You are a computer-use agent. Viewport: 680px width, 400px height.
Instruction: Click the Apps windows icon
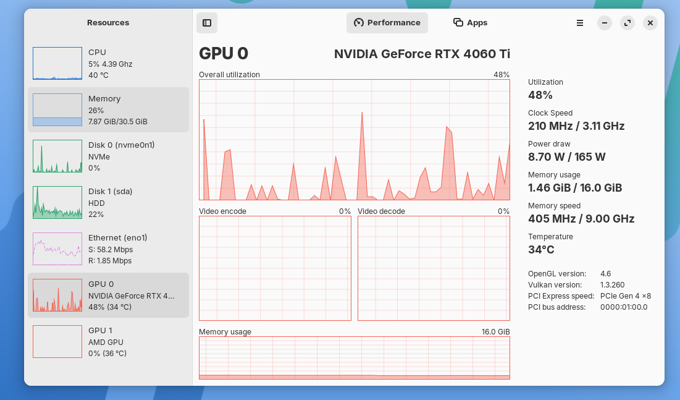click(x=458, y=23)
